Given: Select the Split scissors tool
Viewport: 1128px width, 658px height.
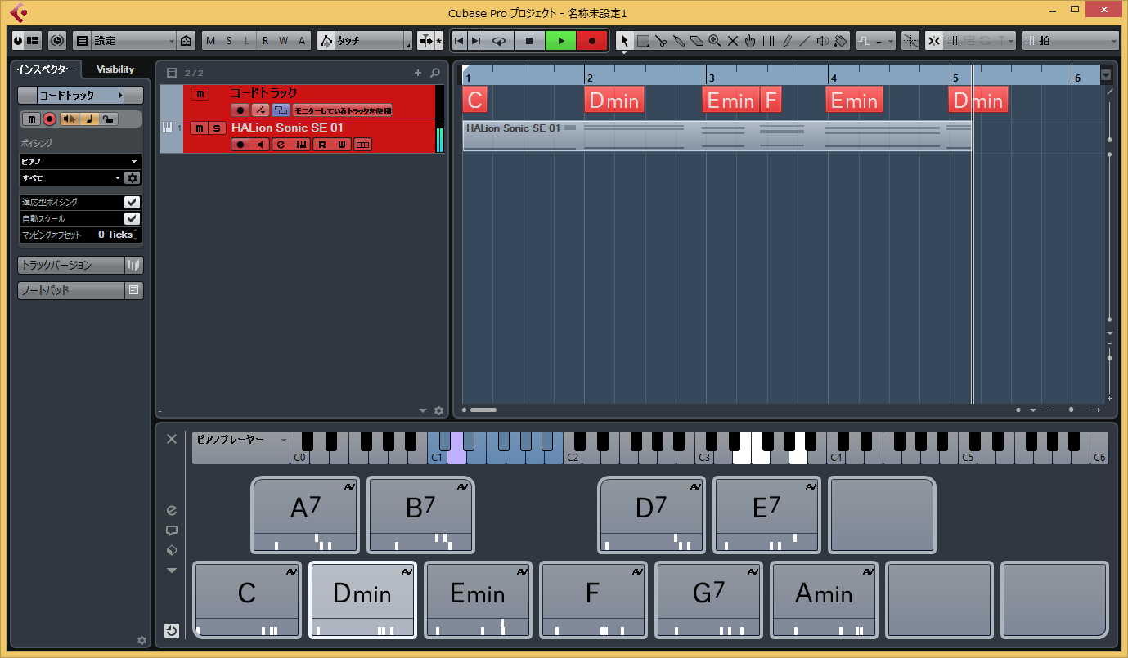Looking at the screenshot, I should [x=661, y=41].
